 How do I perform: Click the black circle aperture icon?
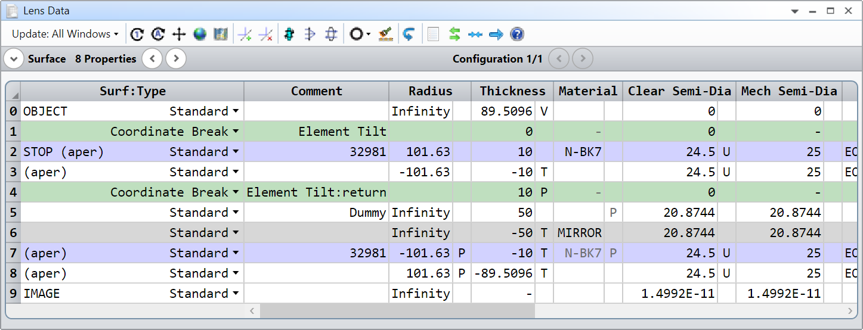[x=356, y=35]
